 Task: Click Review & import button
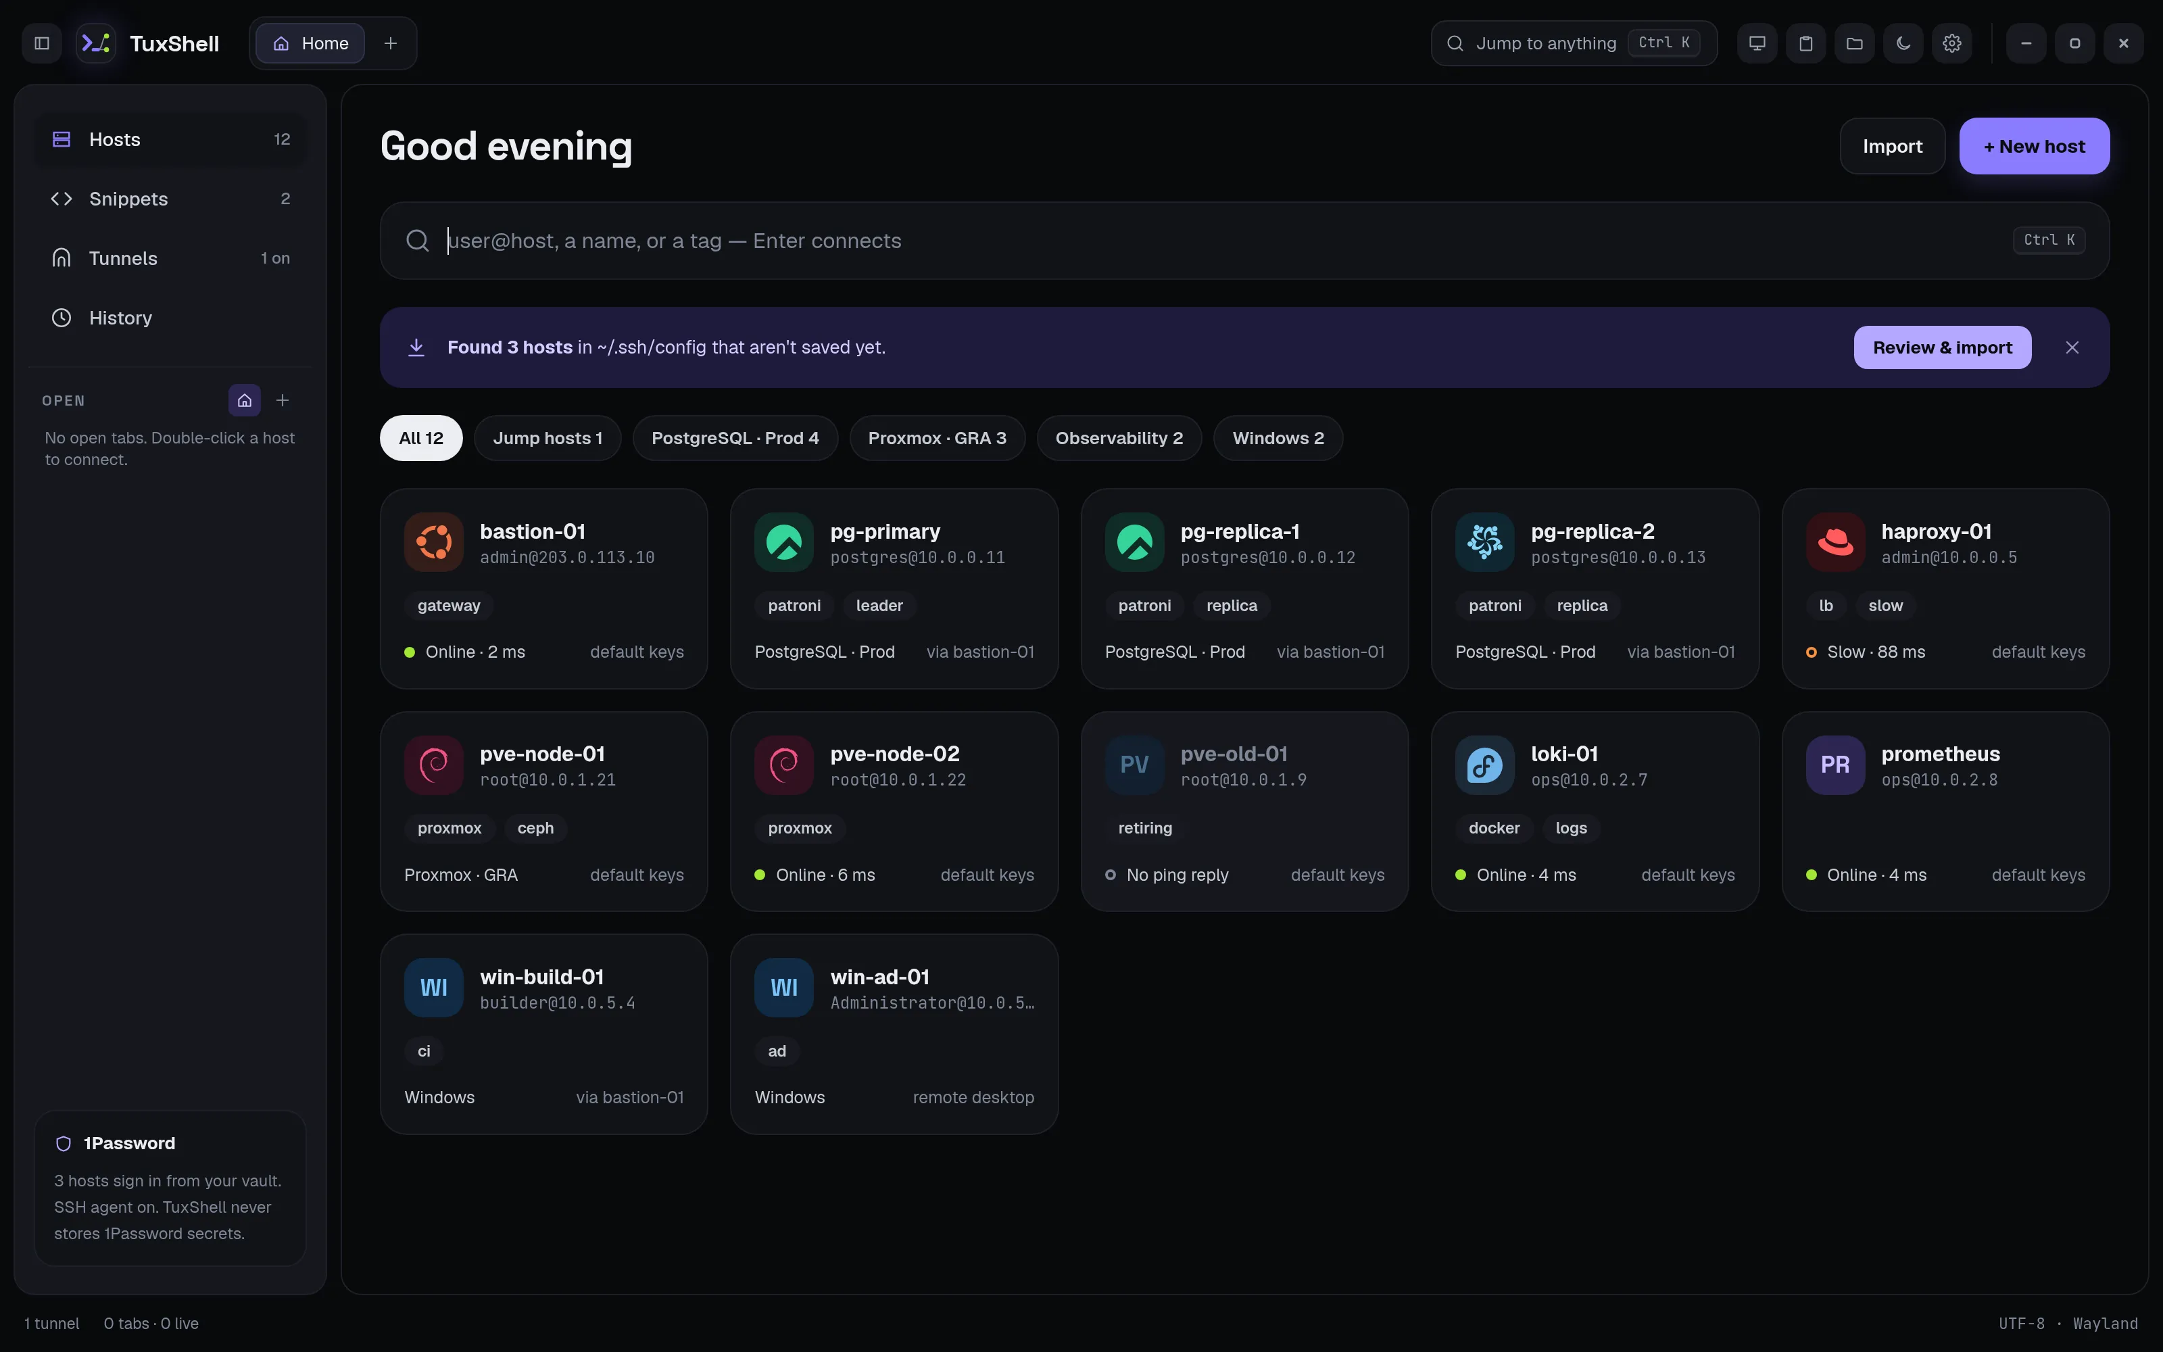1942,347
